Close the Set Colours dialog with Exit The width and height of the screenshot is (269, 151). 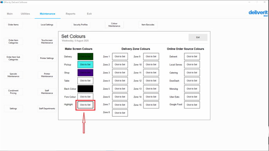(x=198, y=37)
